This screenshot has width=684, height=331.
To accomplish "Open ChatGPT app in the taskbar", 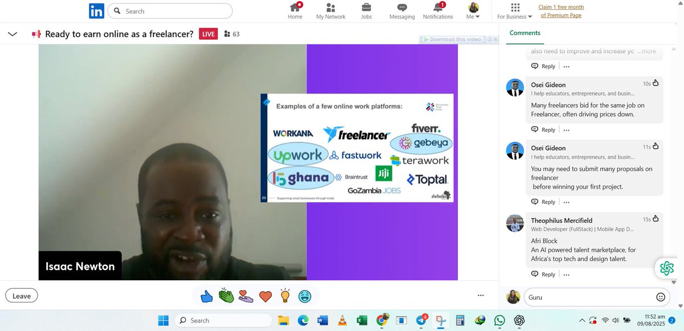I will pyautogui.click(x=519, y=320).
